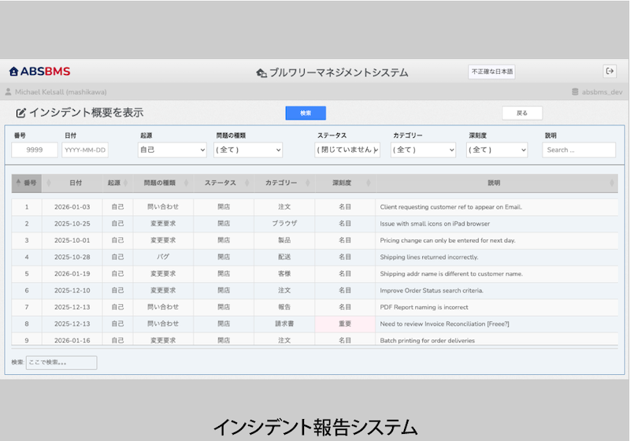The height and width of the screenshot is (441, 630).
Task: Click the ABSBMS house logo icon
Action: click(13, 72)
